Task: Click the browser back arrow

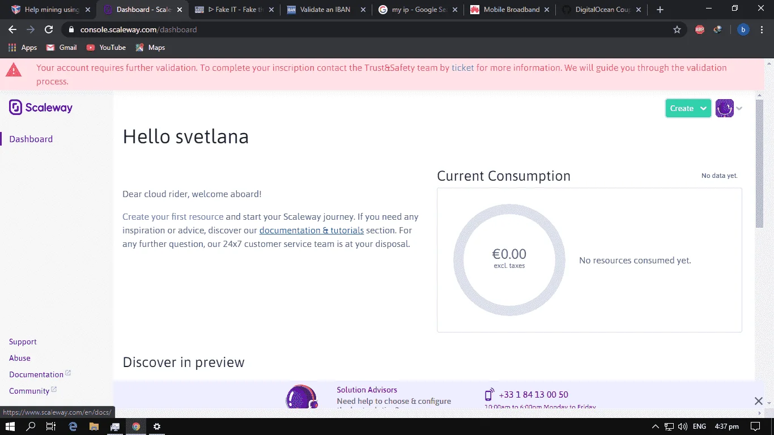Action: point(12,29)
